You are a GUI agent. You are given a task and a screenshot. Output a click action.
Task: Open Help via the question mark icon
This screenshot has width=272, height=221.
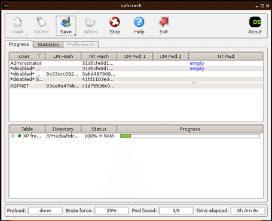point(139,22)
